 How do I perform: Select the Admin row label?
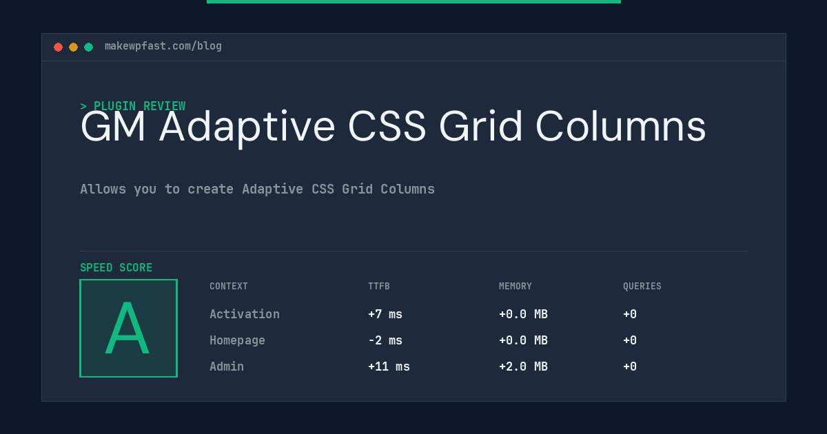click(227, 366)
